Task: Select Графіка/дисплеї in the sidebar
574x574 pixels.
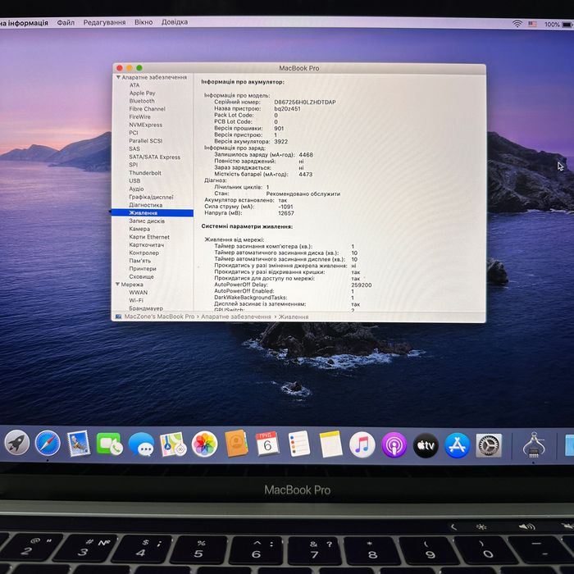Action: coord(151,197)
